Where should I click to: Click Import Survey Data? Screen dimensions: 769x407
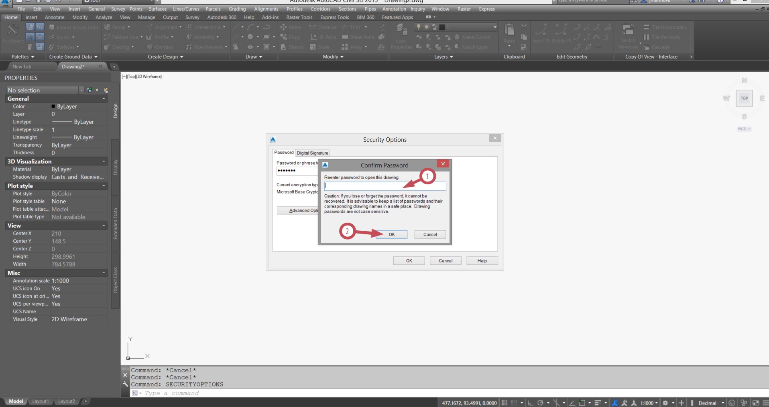(x=73, y=28)
